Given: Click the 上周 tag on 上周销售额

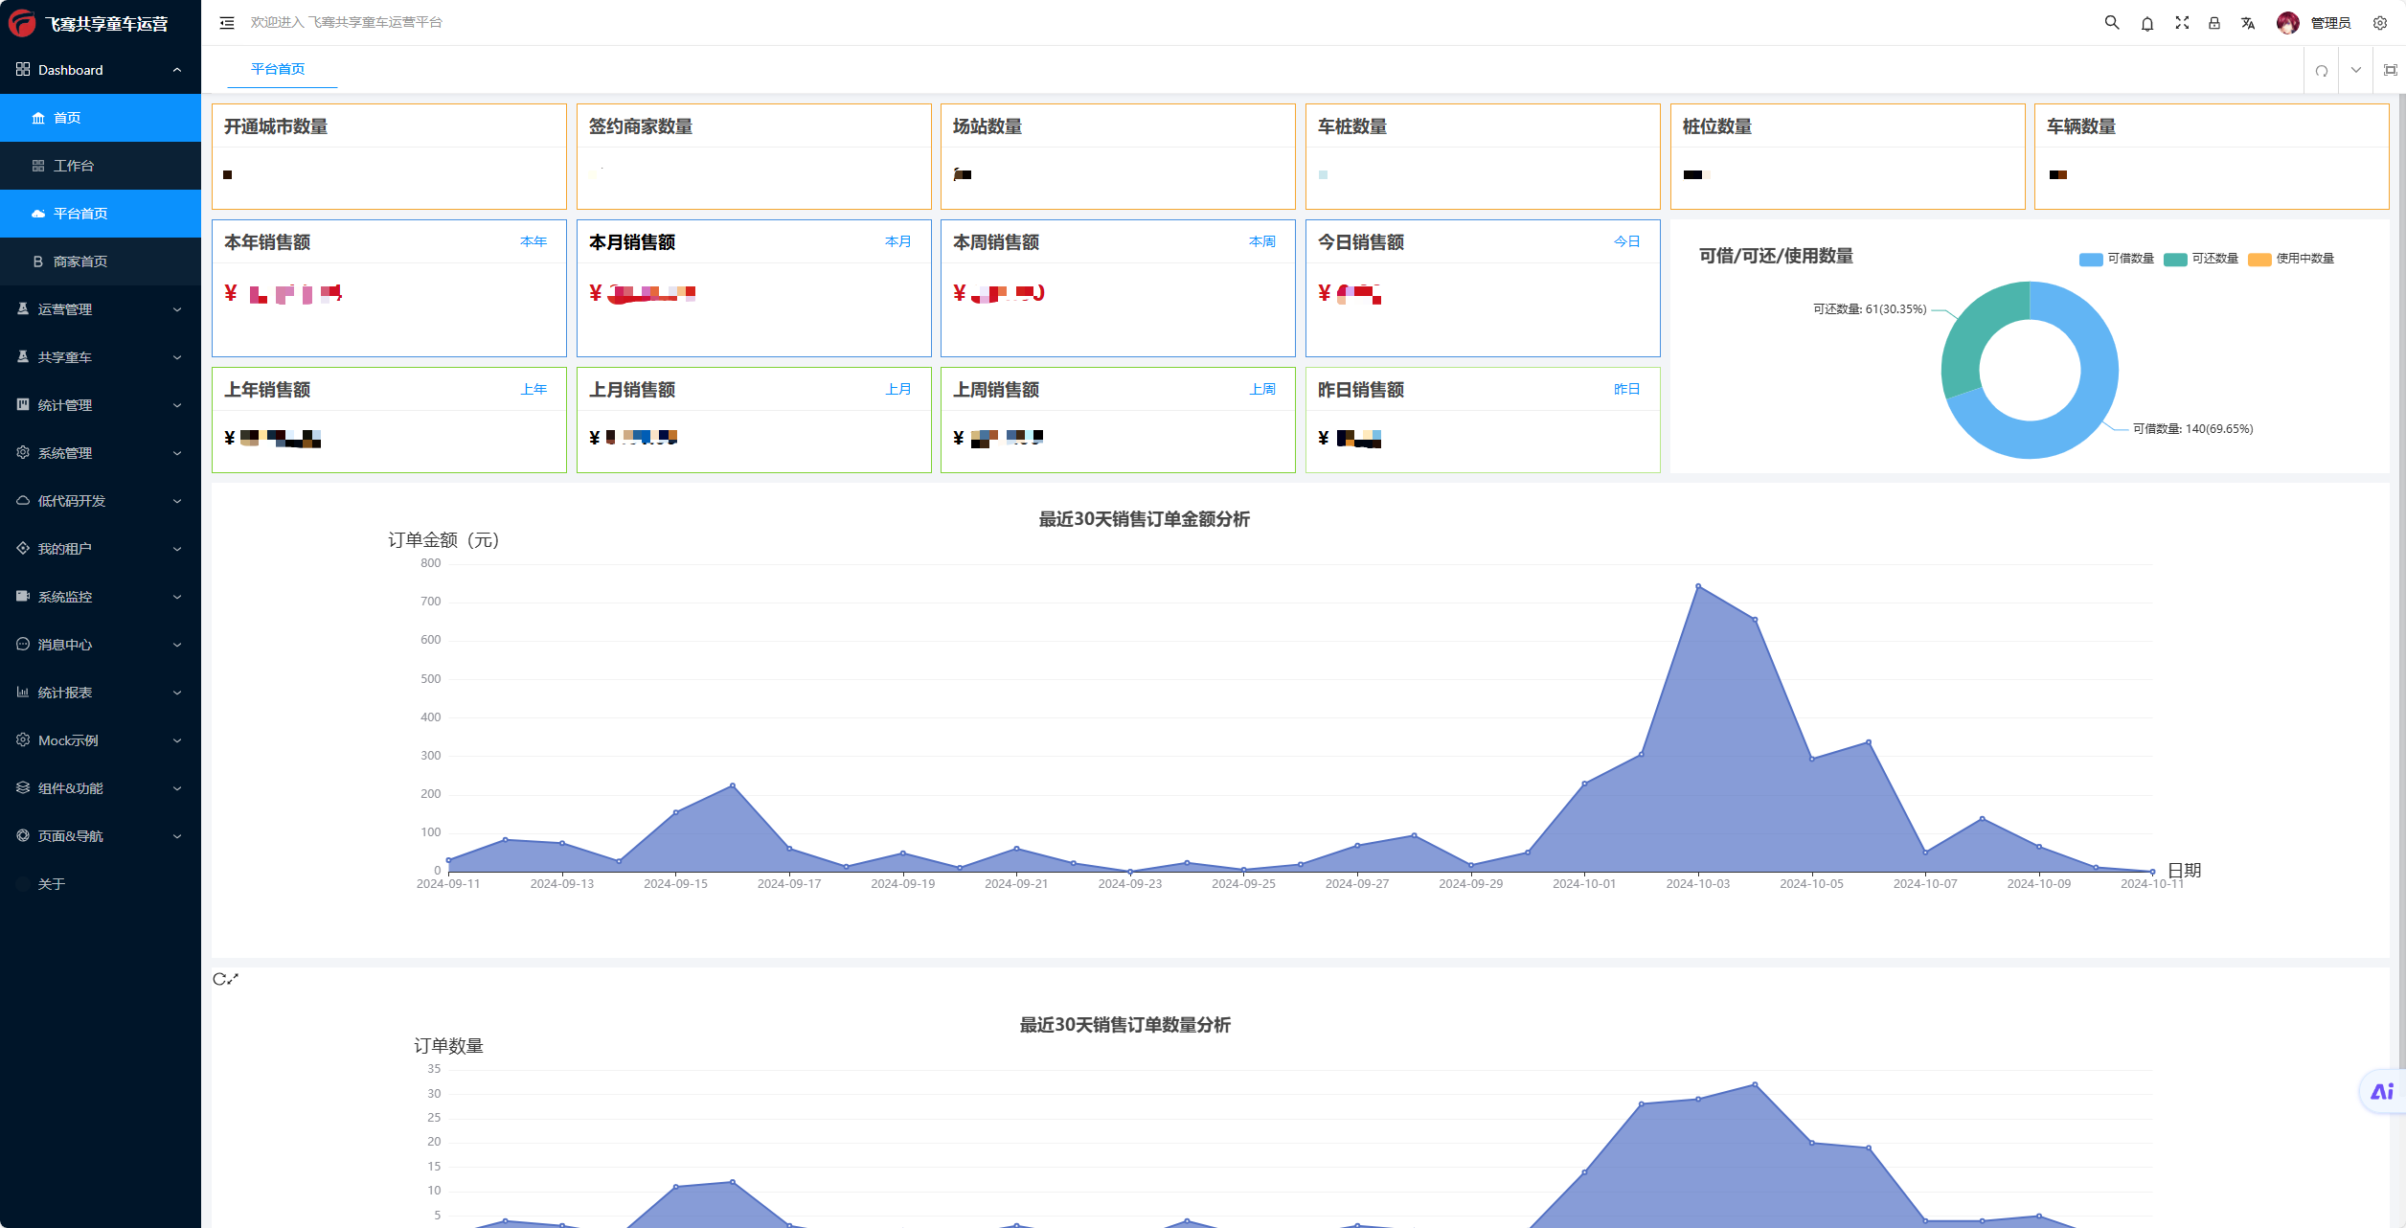Looking at the screenshot, I should coord(1262,389).
